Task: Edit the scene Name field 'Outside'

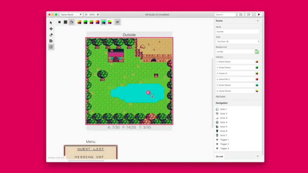Action: coord(237,32)
